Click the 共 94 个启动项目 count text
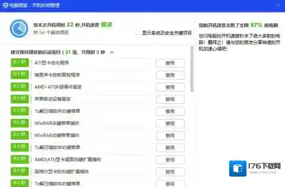Viewport: 285px width, 187px height. pyautogui.click(x=51, y=33)
